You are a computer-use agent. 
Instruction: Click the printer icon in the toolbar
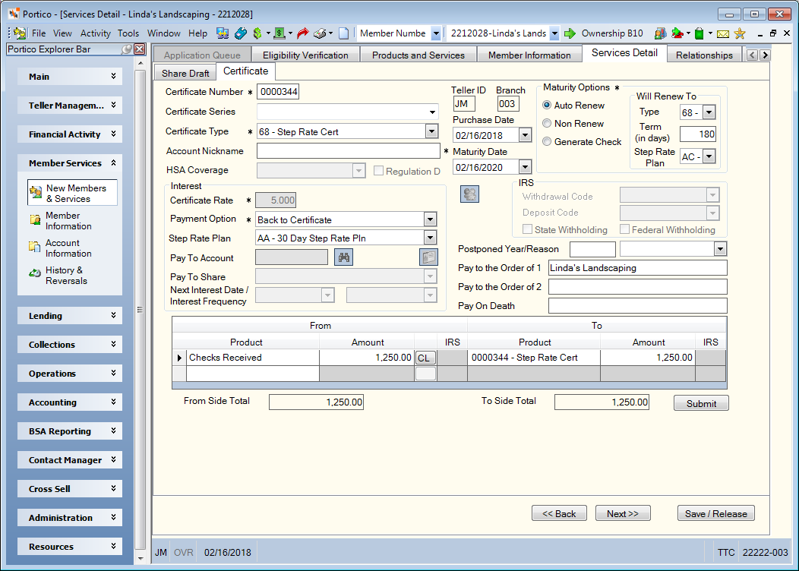(320, 33)
